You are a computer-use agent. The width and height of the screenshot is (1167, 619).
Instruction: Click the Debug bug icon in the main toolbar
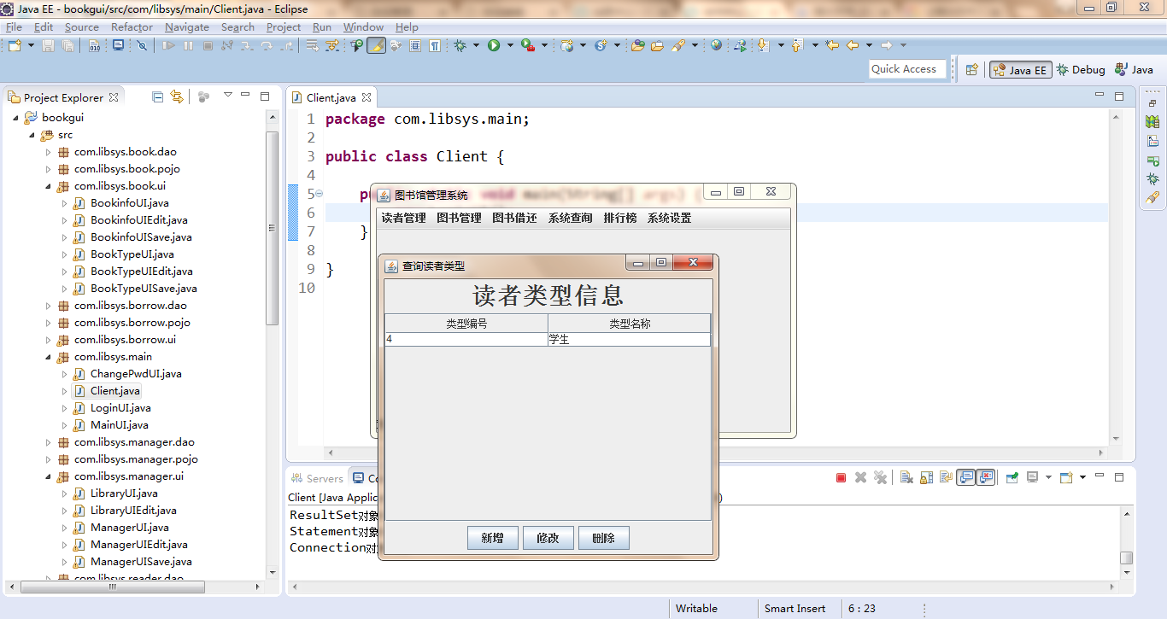coord(460,45)
